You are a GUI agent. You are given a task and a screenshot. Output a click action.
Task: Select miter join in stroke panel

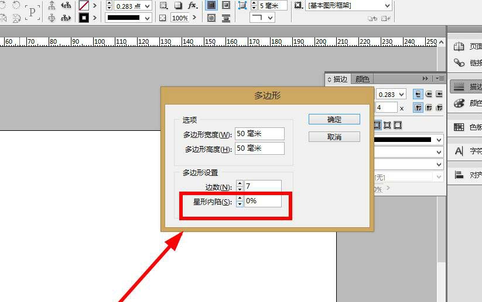click(418, 107)
